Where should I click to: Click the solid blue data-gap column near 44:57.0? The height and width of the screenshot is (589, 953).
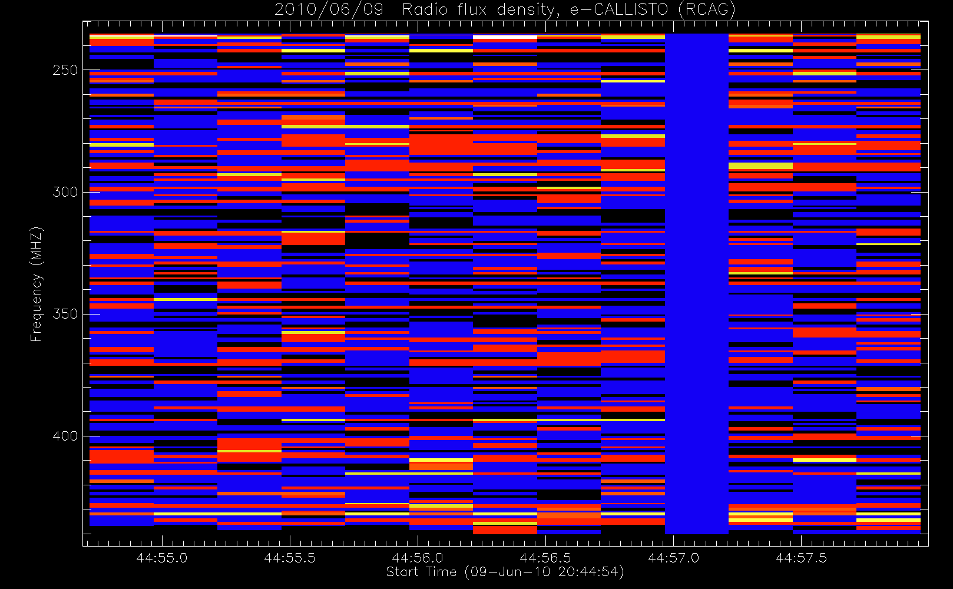697,284
